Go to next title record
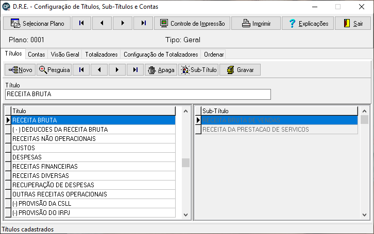The image size is (374, 234). tap(117, 70)
